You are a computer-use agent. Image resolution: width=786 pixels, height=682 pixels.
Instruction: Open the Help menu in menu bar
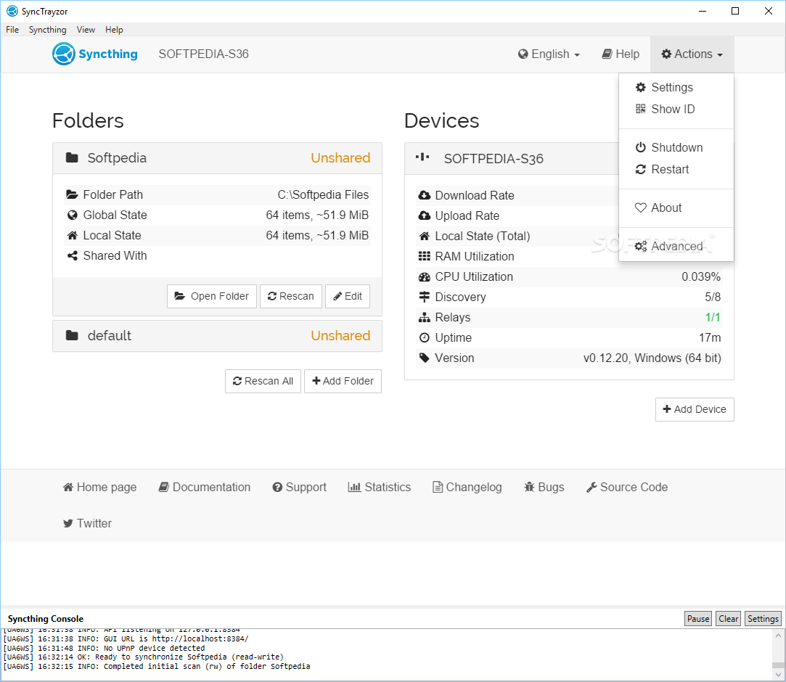coord(114,30)
